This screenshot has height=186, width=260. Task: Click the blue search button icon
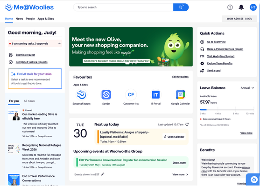[x=181, y=7]
